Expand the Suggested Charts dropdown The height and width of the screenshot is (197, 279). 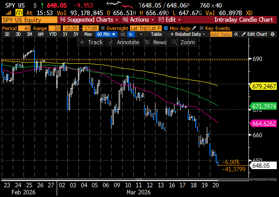[x=89, y=20]
